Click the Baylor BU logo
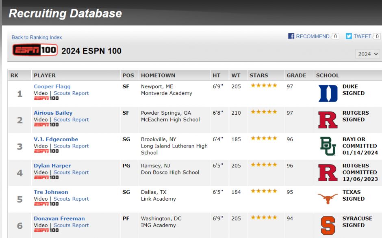 pos(328,146)
